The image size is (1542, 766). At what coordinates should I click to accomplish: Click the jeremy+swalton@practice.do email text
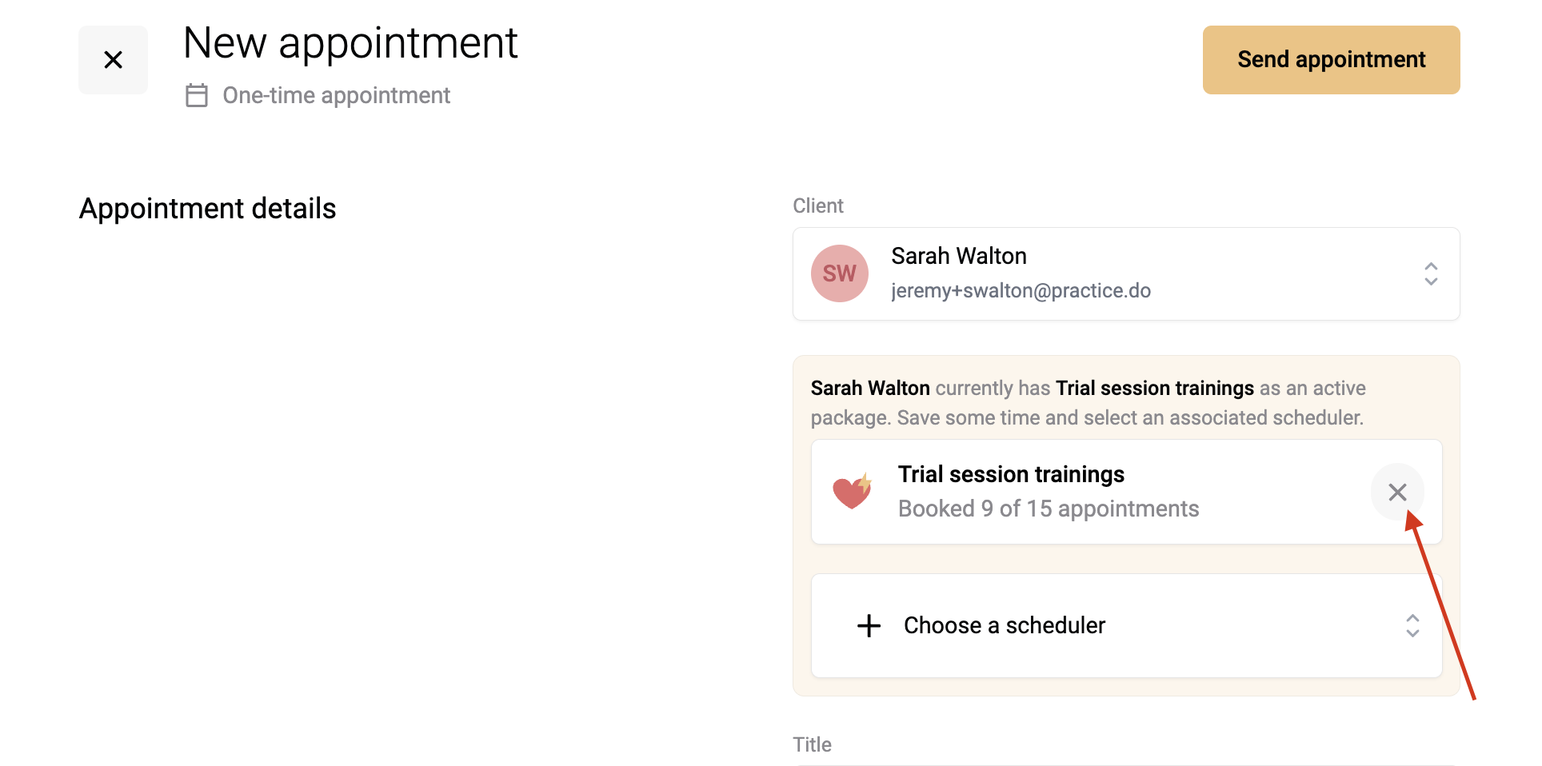point(1021,290)
